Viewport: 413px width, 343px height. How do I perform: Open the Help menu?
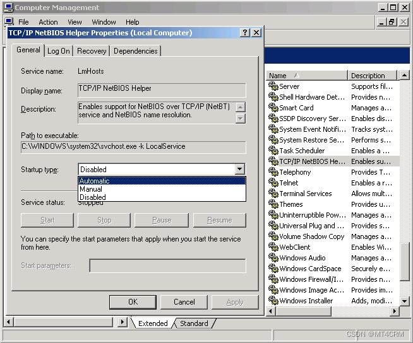(132, 22)
